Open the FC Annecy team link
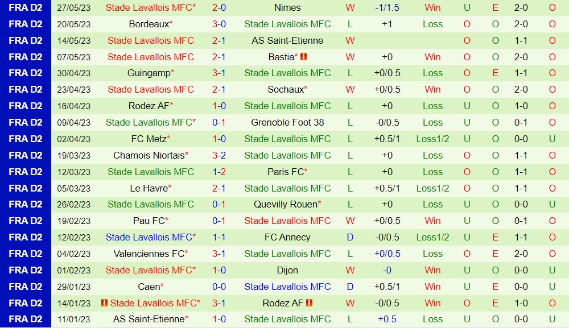Viewport: 569px width, 328px height. (287, 237)
